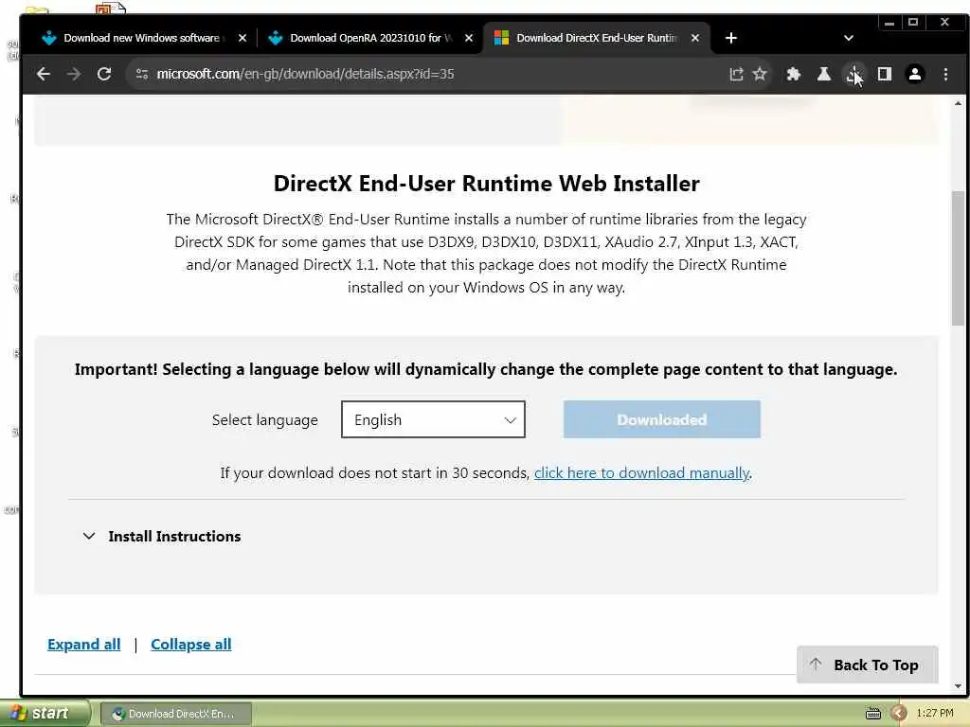Expand the Install Instructions section
Screen dimensions: 970x727
(162, 536)
